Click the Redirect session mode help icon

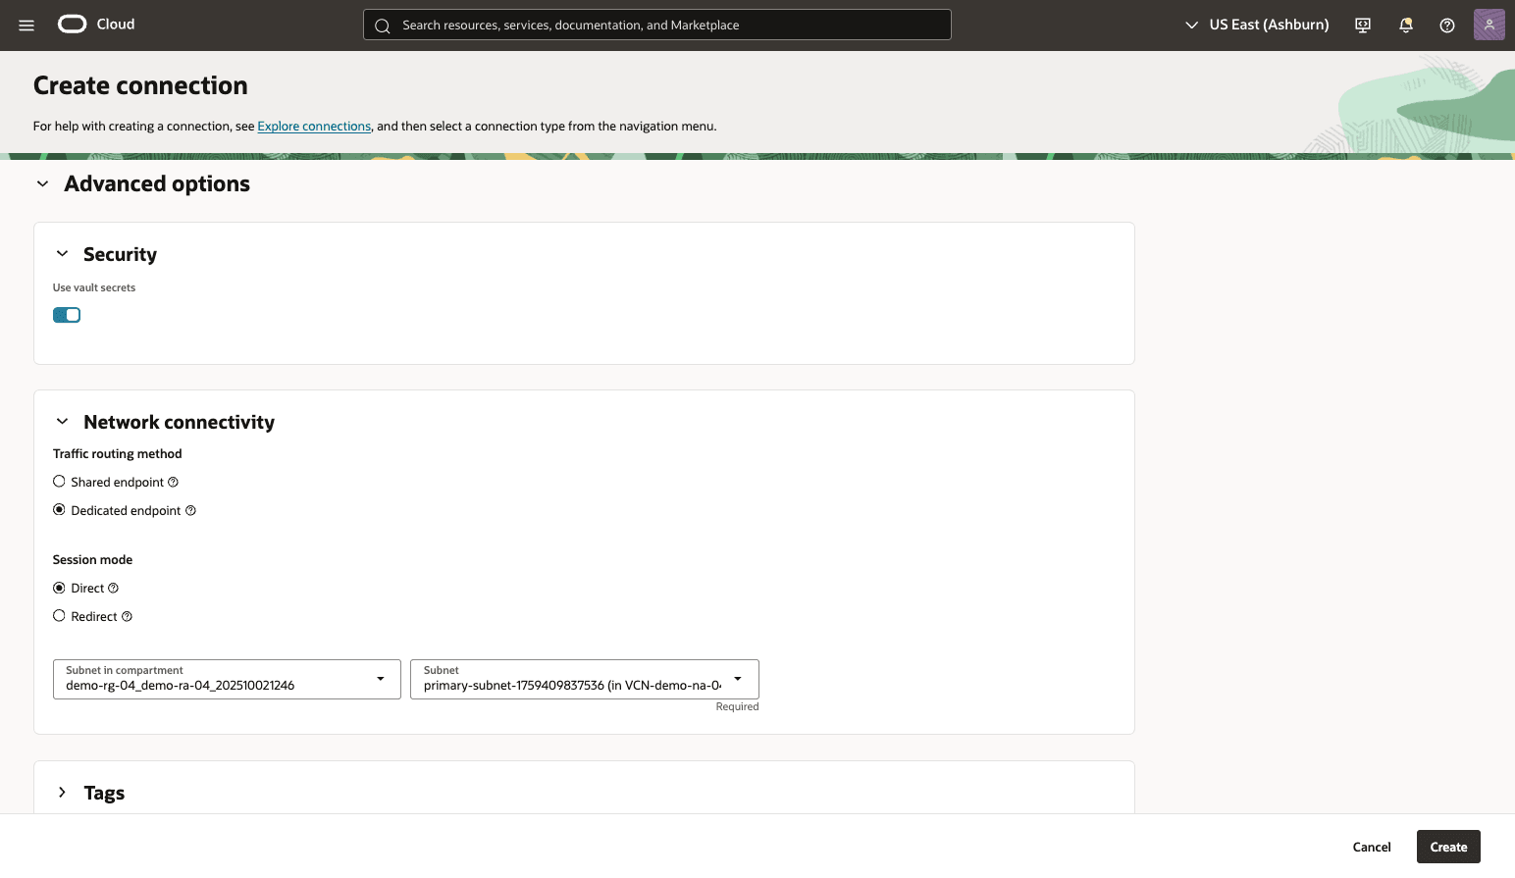click(x=129, y=616)
